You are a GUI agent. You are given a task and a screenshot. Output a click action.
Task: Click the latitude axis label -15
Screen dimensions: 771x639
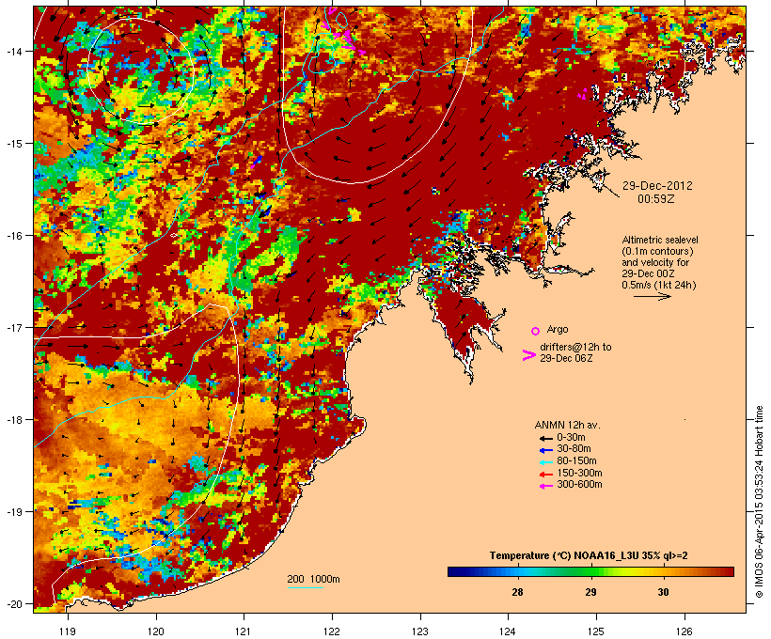(x=13, y=144)
